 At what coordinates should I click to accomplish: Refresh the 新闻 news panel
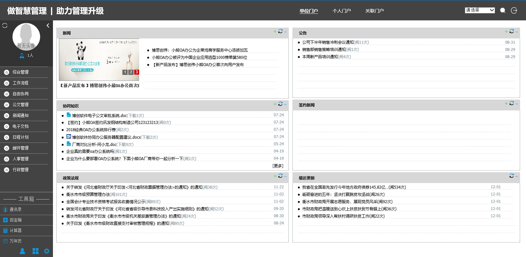click(280, 31)
